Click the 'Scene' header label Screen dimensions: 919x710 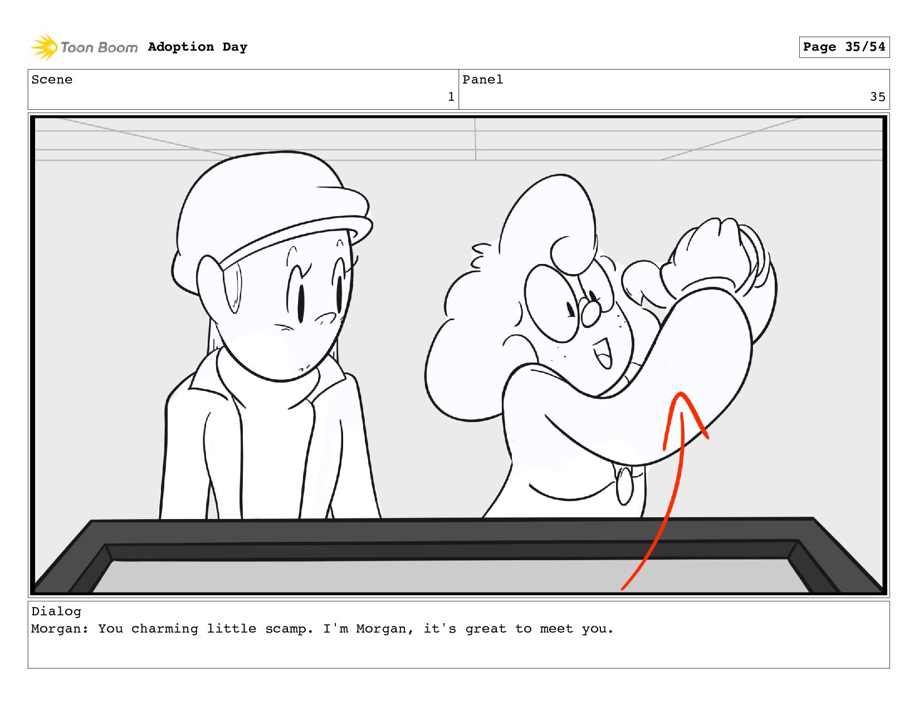(x=52, y=80)
